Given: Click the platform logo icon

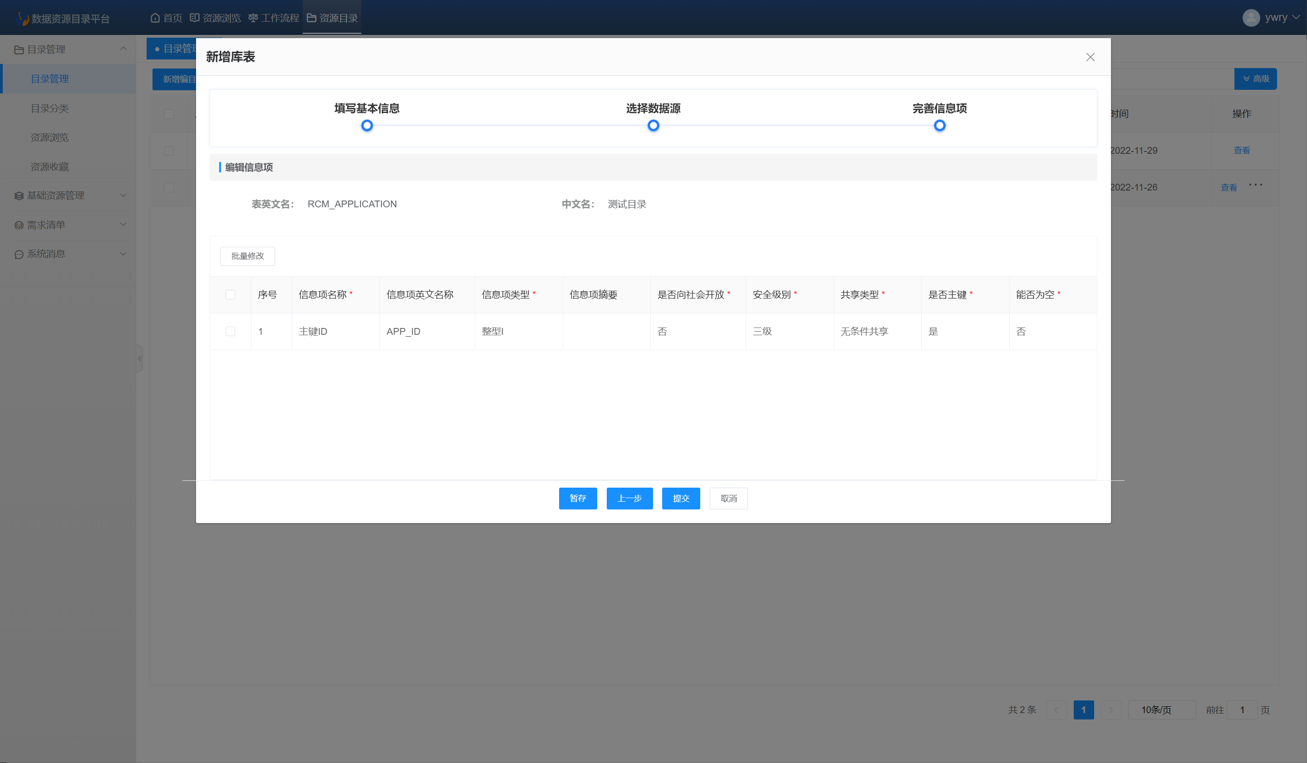Looking at the screenshot, I should [x=22, y=18].
